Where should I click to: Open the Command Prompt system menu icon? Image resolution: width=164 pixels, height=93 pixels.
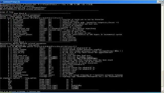pyautogui.click(x=1, y=2)
